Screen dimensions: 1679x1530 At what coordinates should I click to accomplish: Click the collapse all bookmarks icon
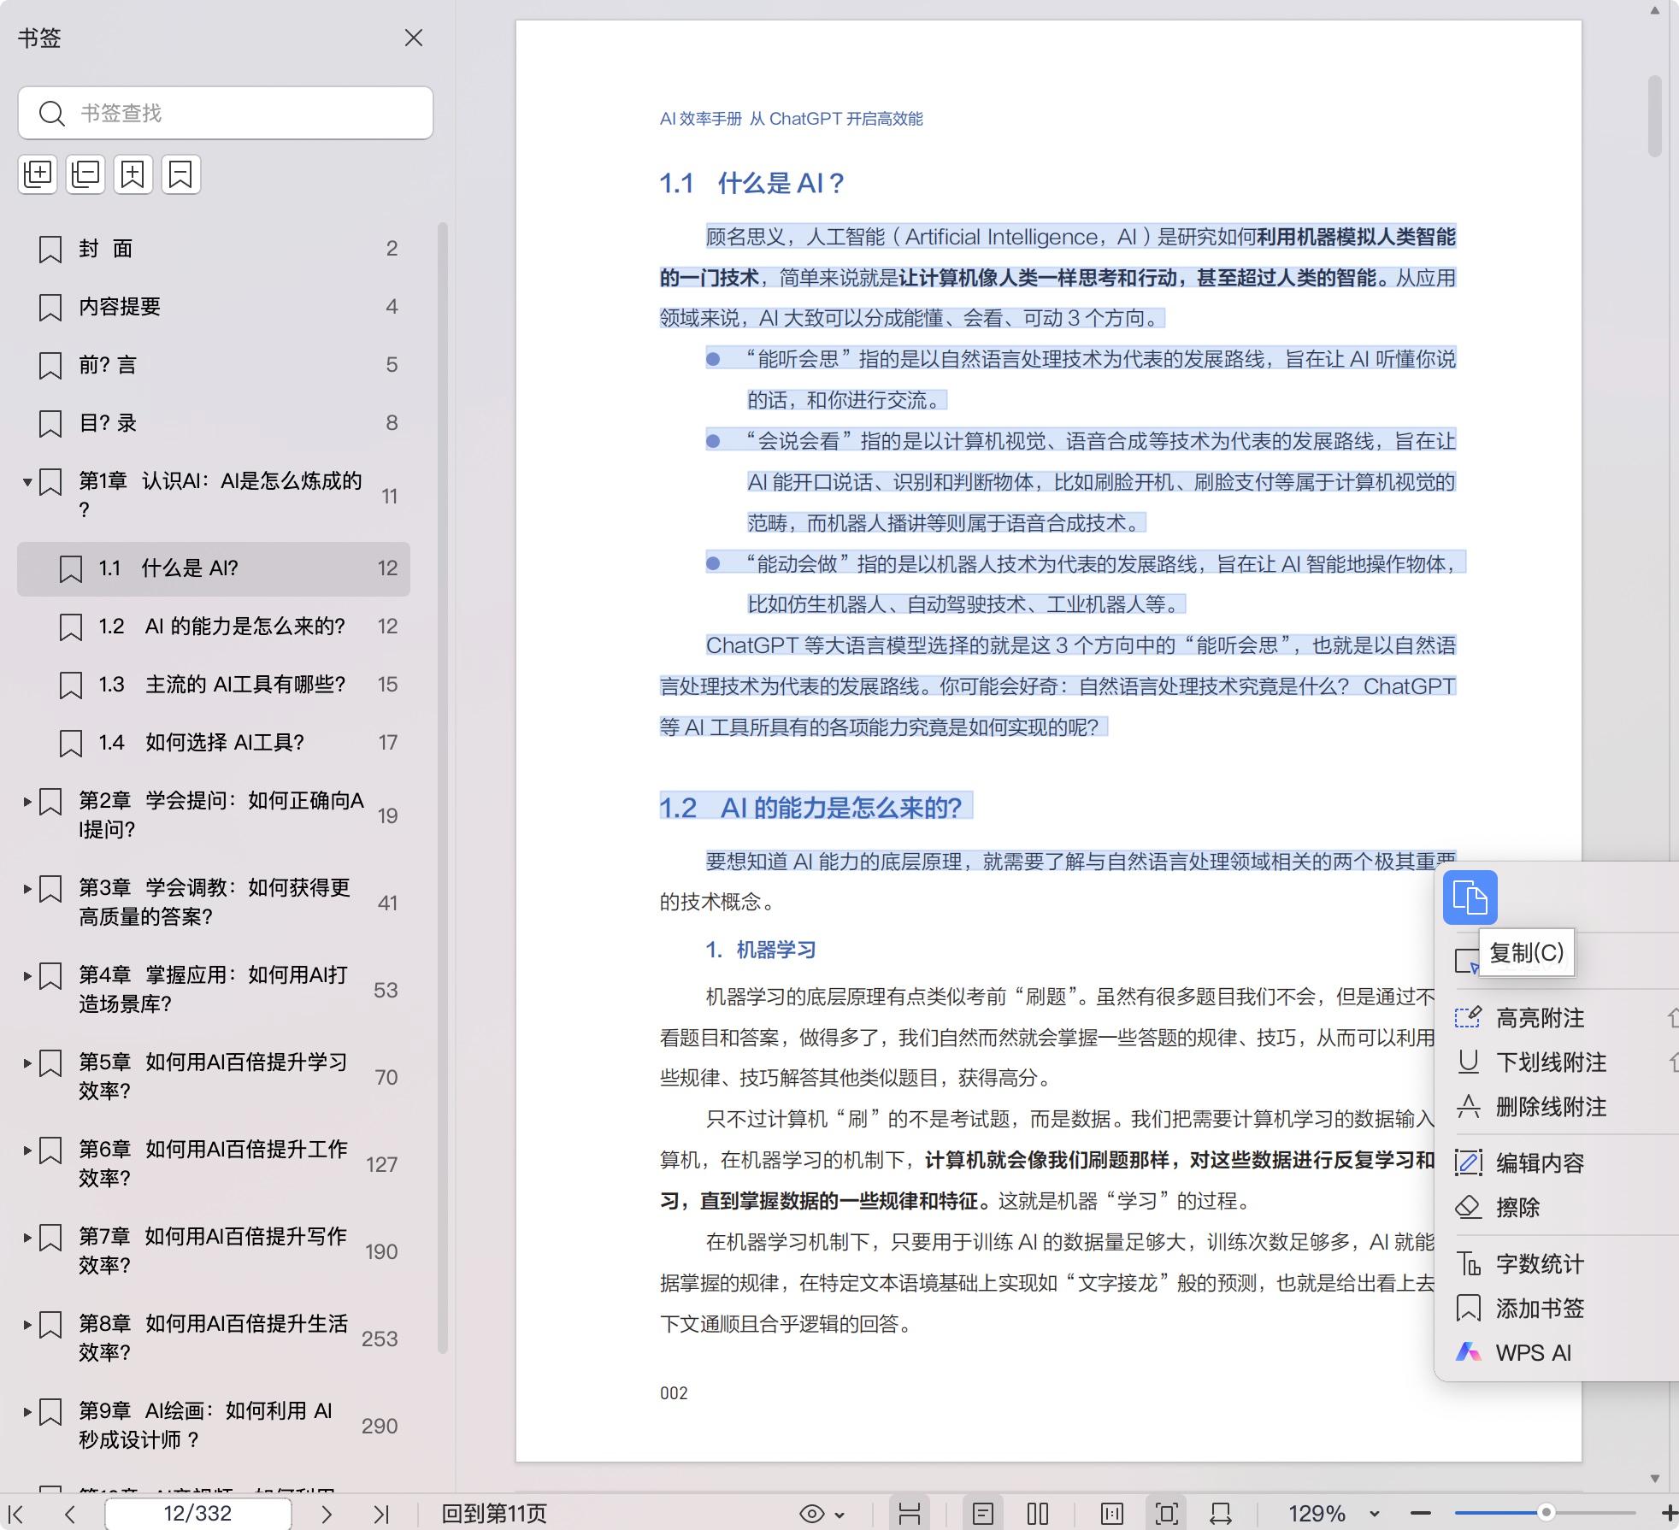pos(85,174)
